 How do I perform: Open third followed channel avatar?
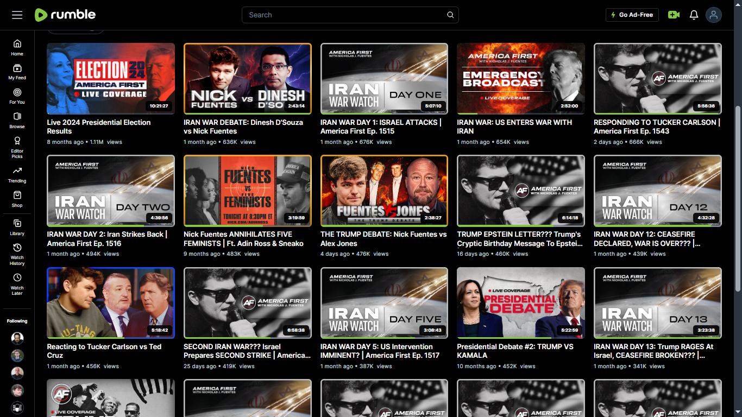point(17,373)
